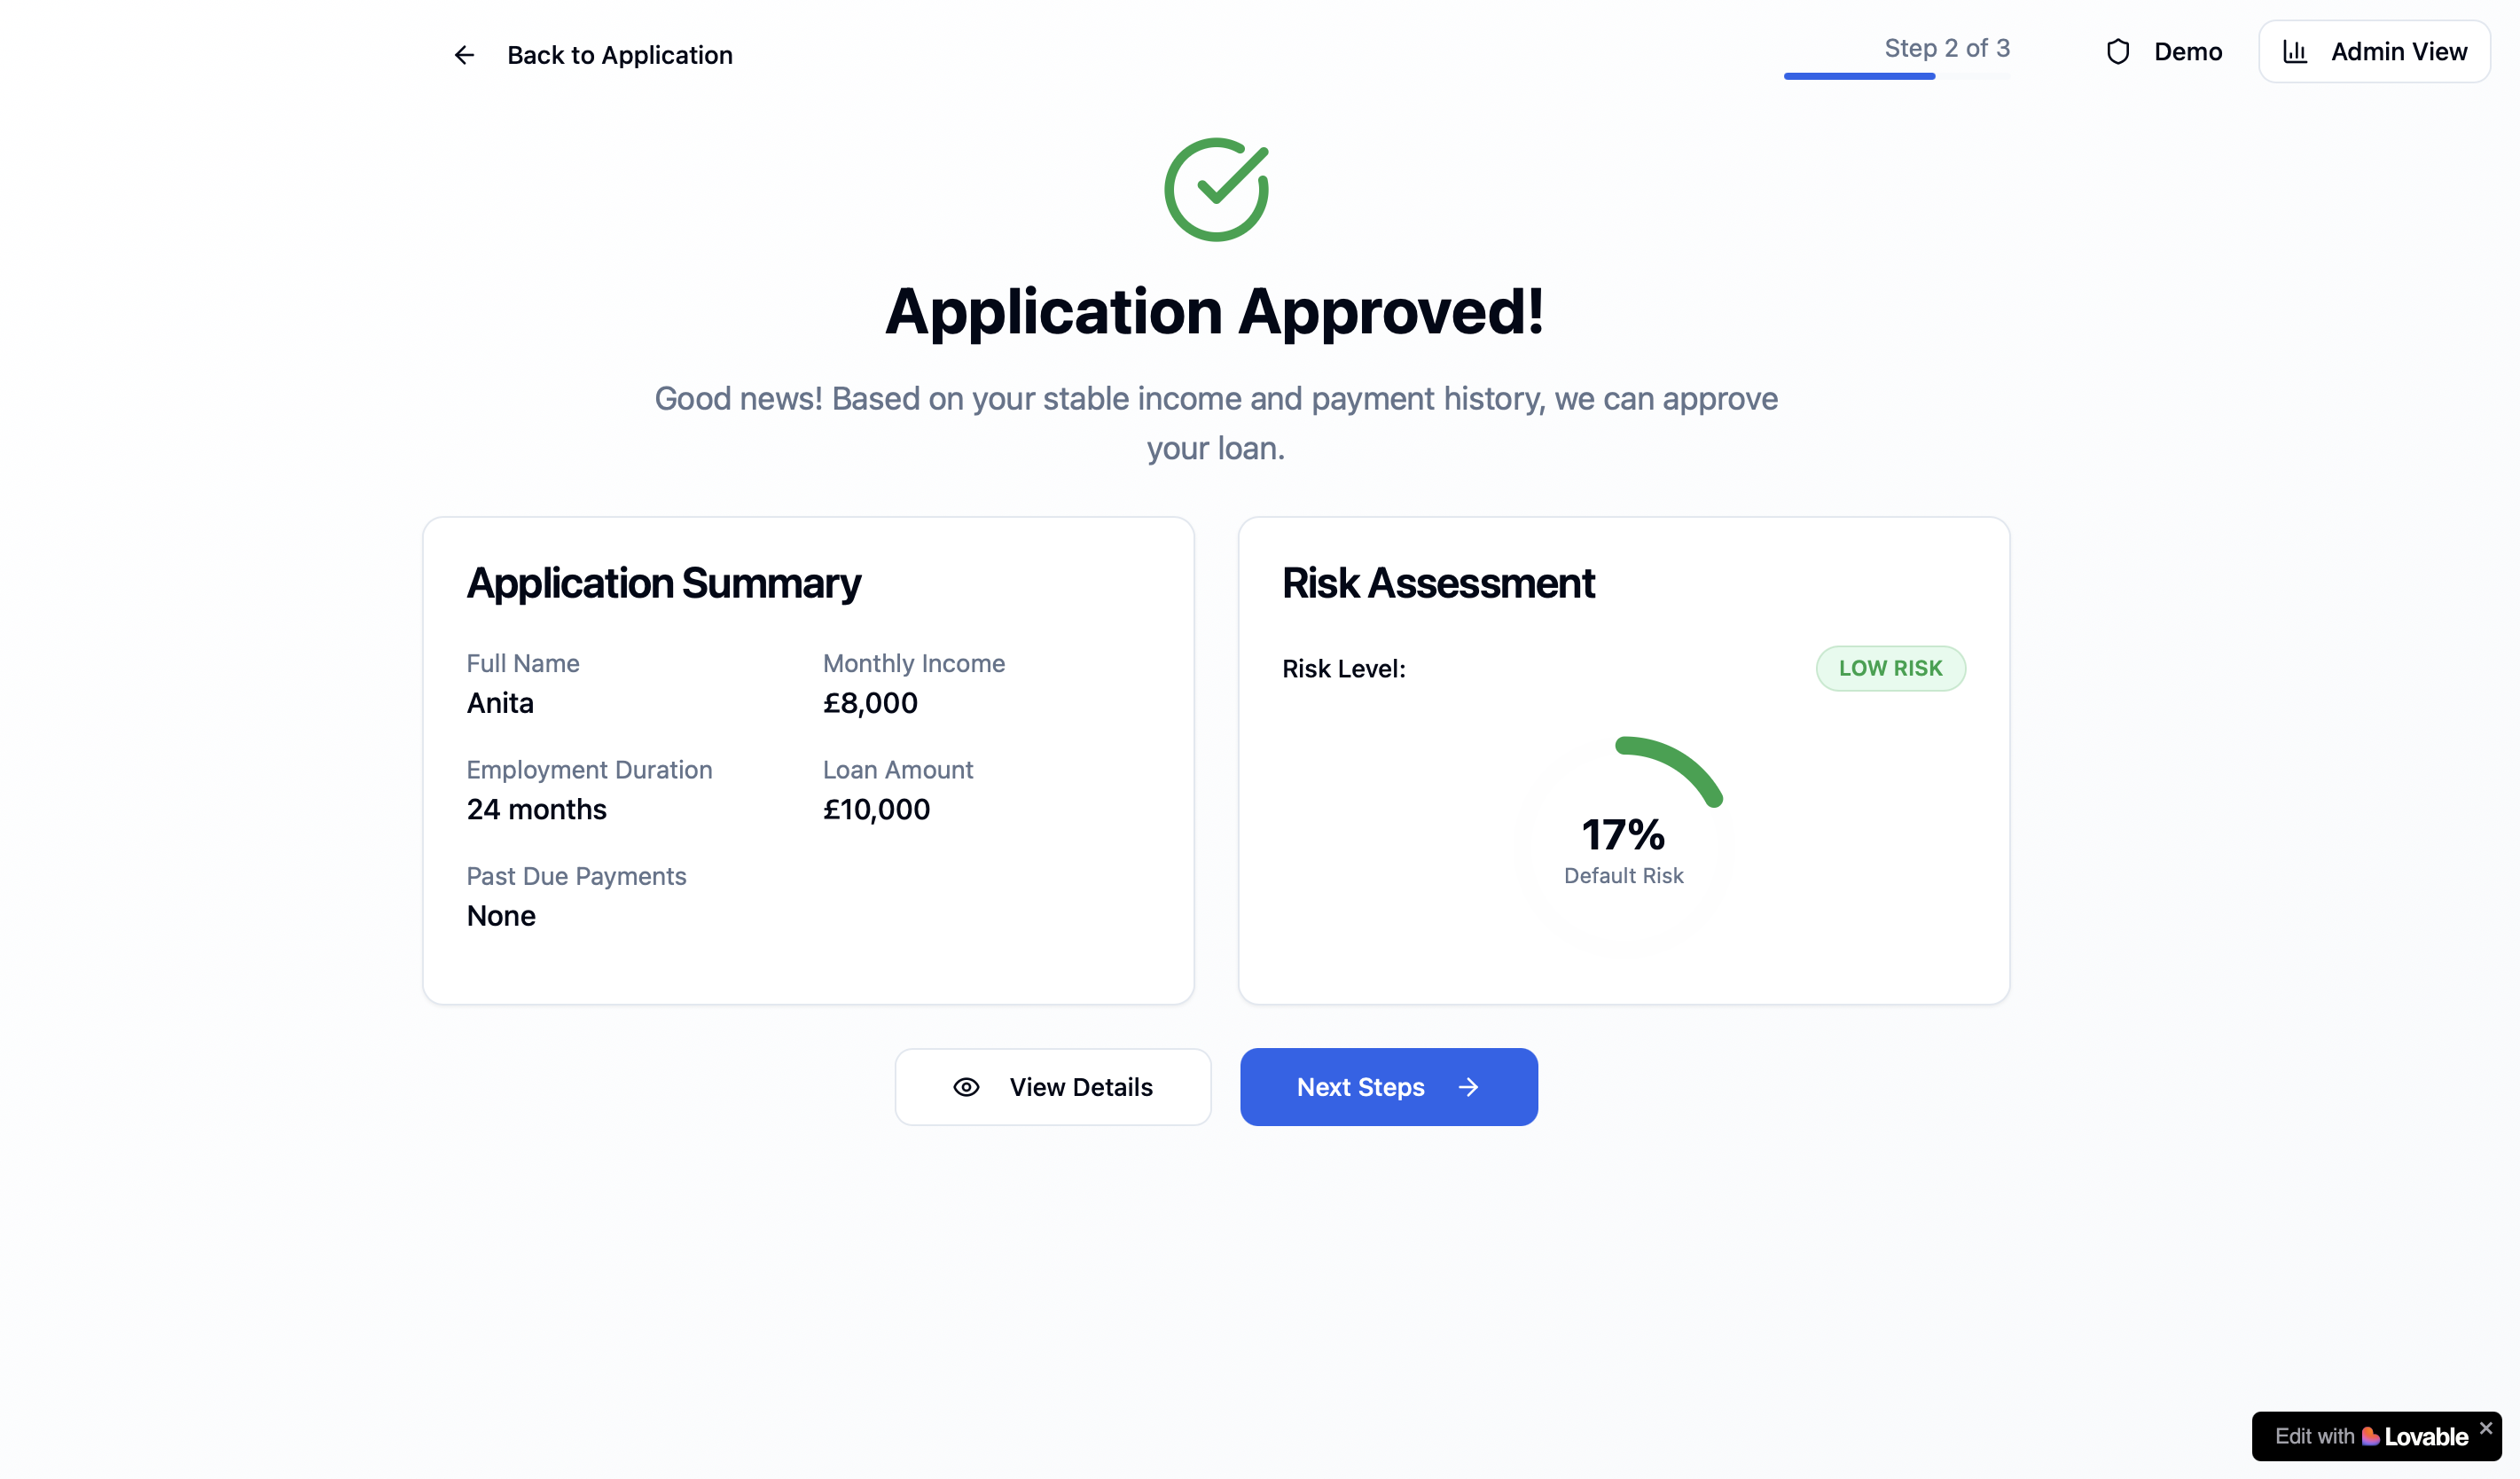Click the Application Approved! heading
This screenshot has width=2520, height=1479.
tap(1215, 311)
